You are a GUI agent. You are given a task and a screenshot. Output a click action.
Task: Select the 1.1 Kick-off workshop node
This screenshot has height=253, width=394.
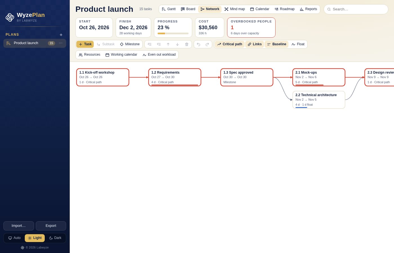pos(103,77)
